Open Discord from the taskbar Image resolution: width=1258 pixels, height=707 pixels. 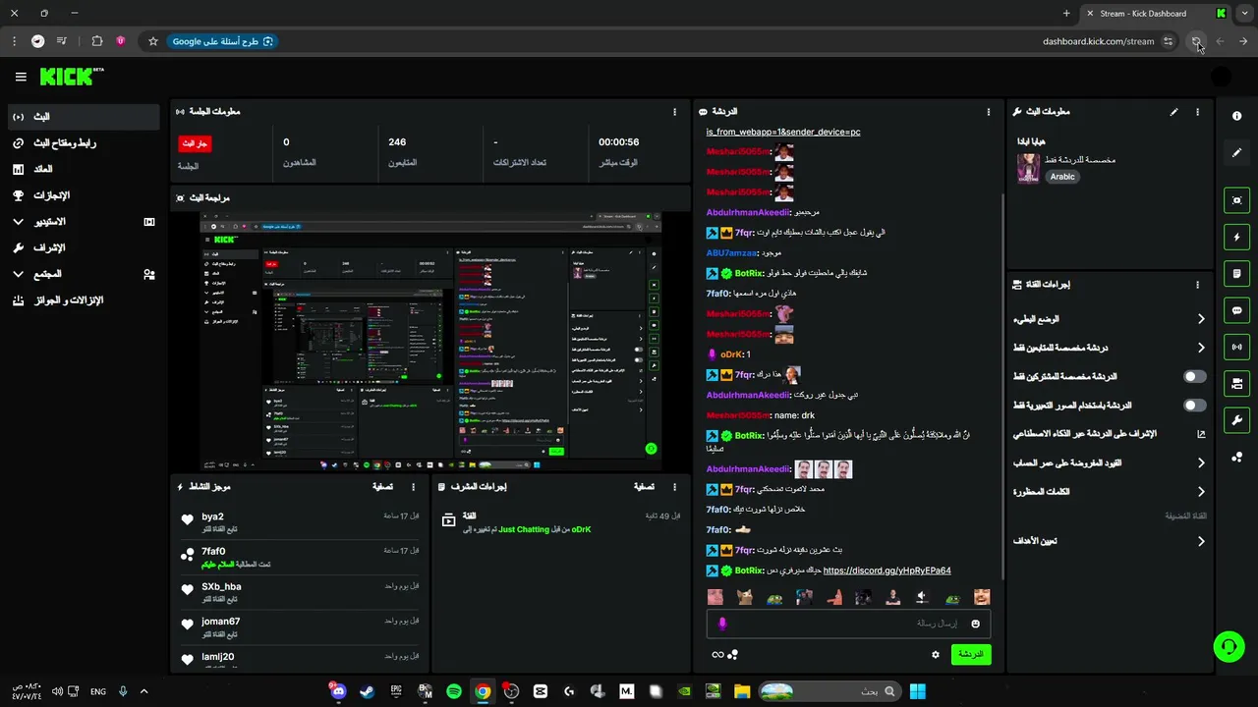(x=337, y=691)
